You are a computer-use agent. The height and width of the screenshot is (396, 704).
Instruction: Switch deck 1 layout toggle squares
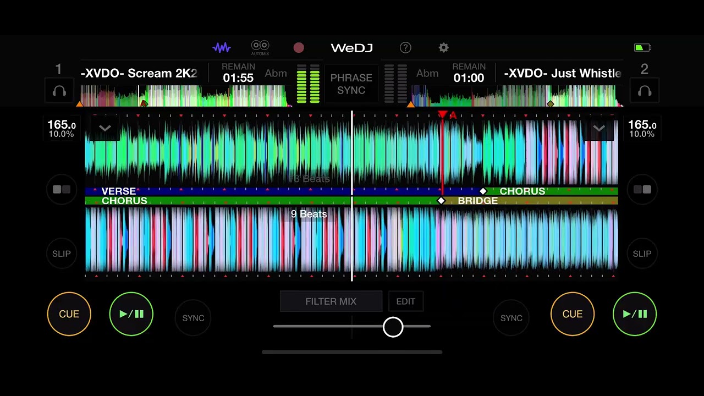pos(62,189)
